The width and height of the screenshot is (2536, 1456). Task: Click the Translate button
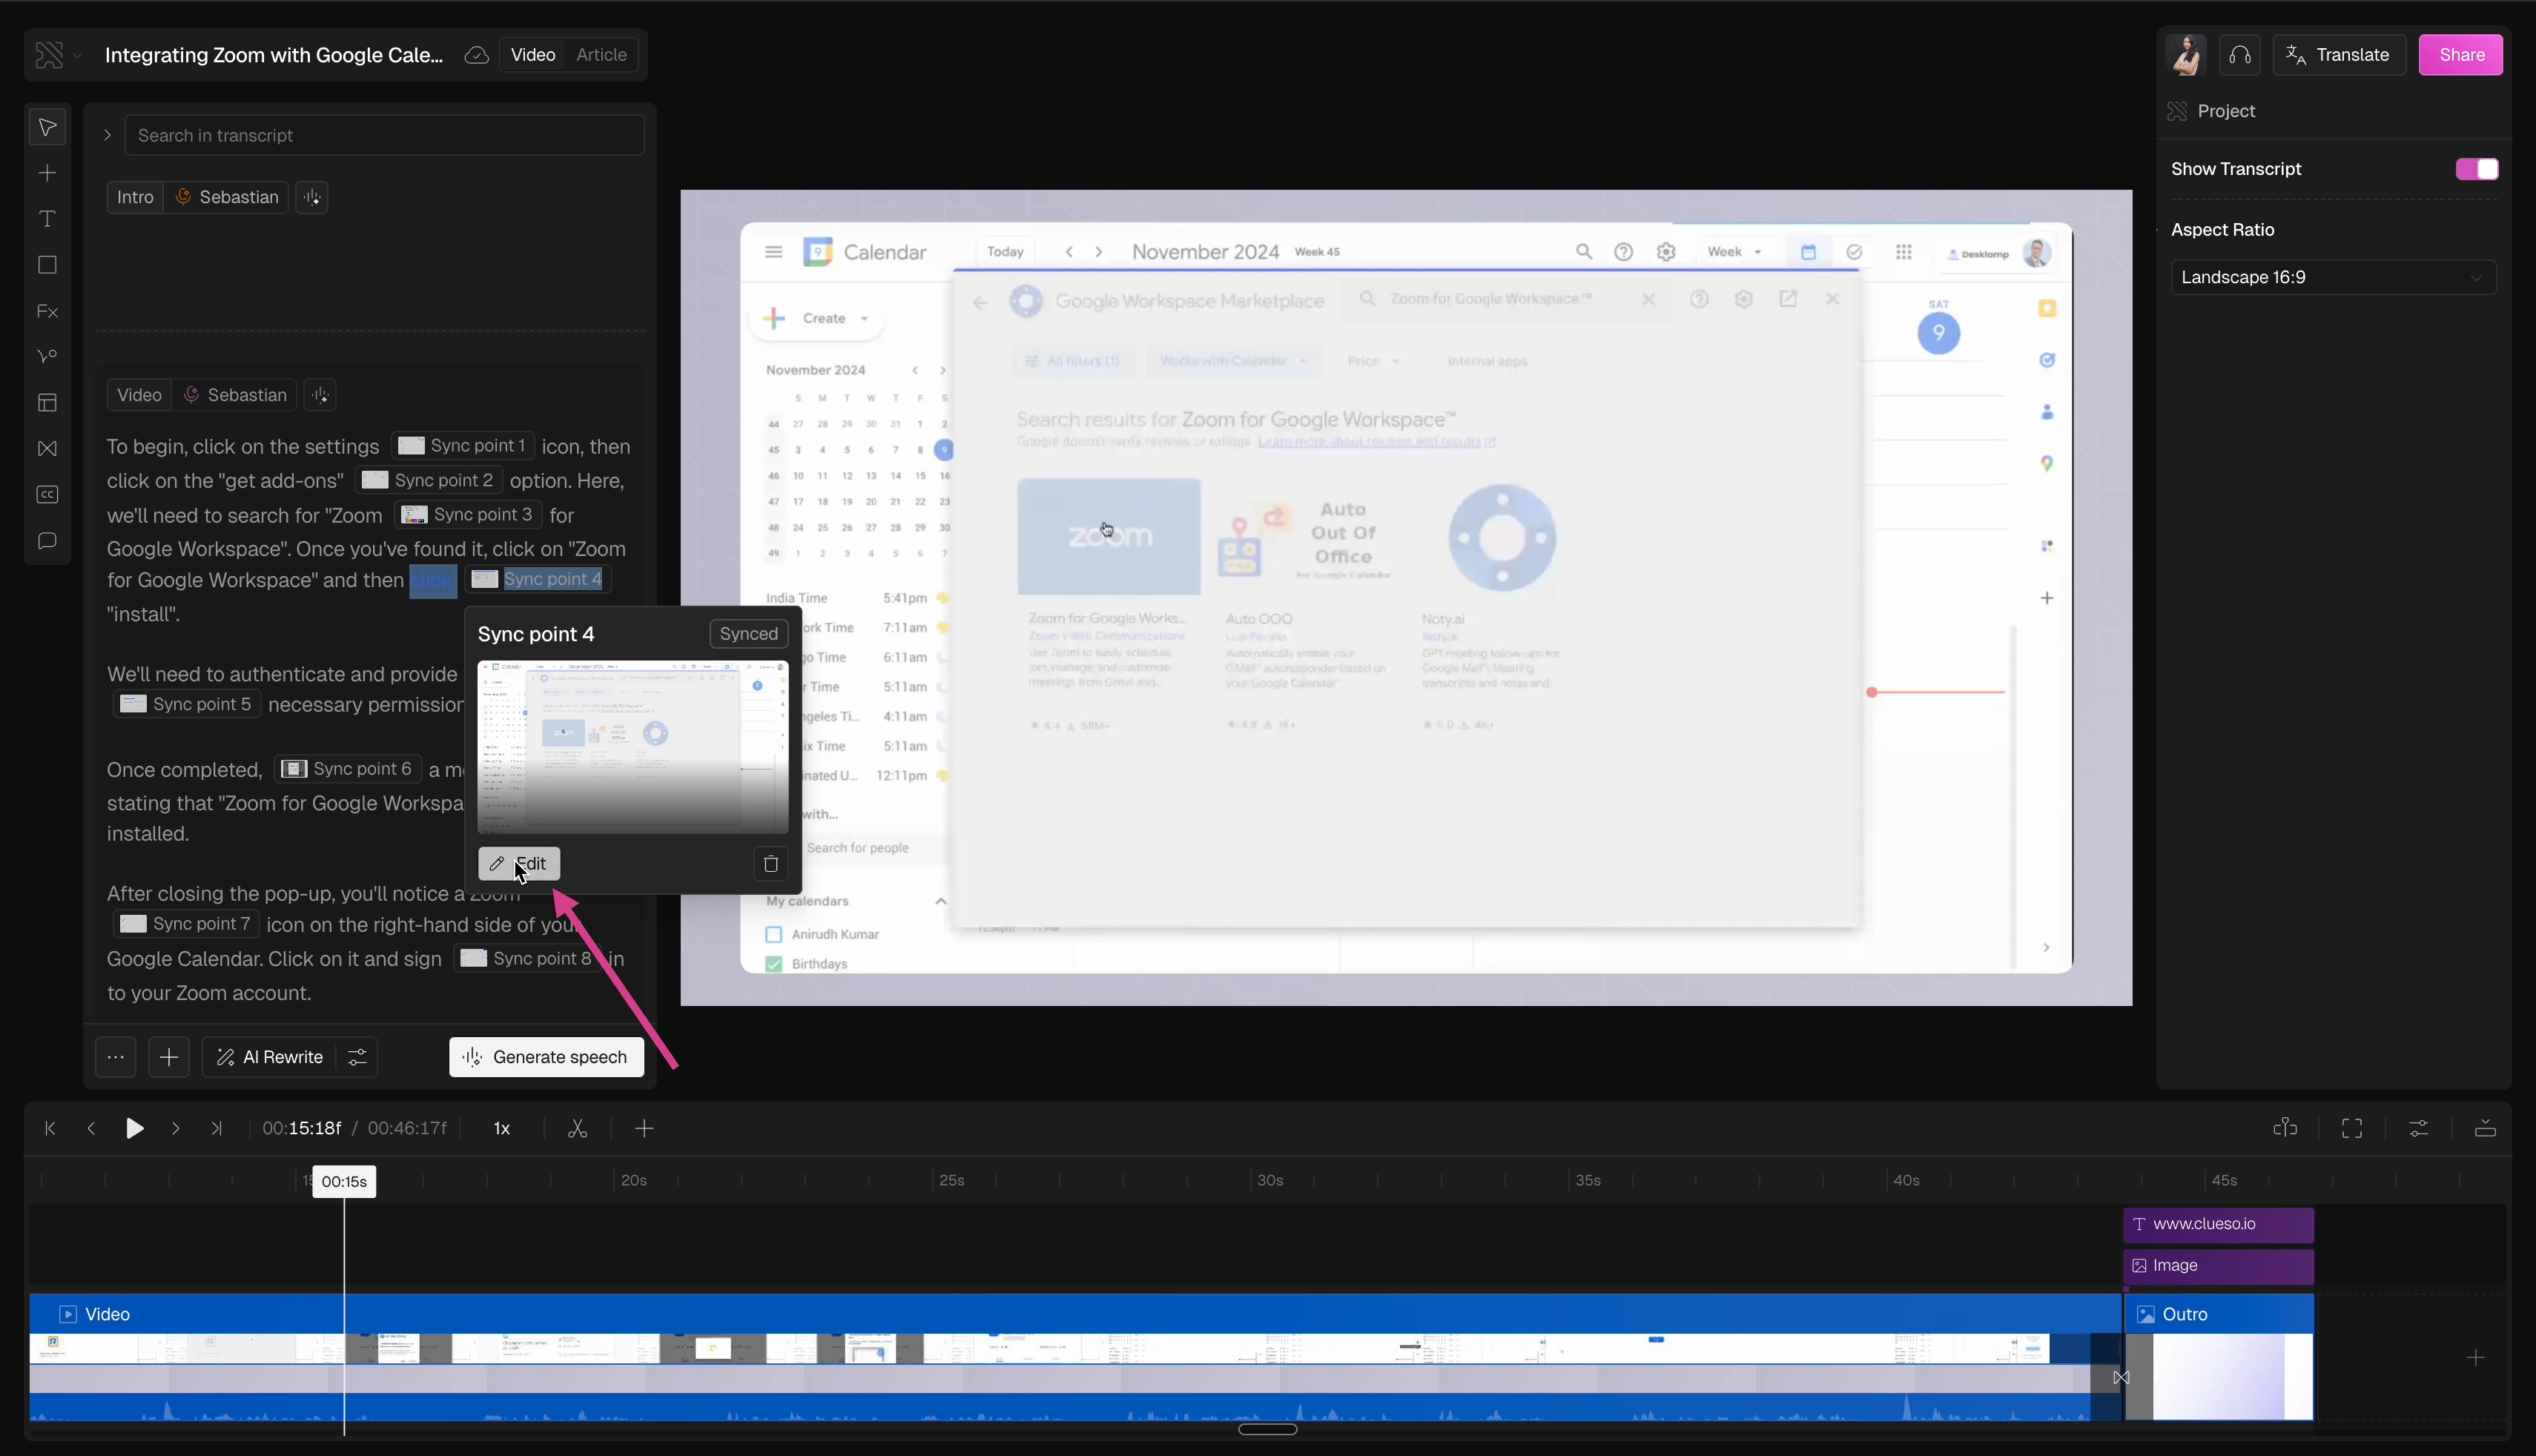2338,55
